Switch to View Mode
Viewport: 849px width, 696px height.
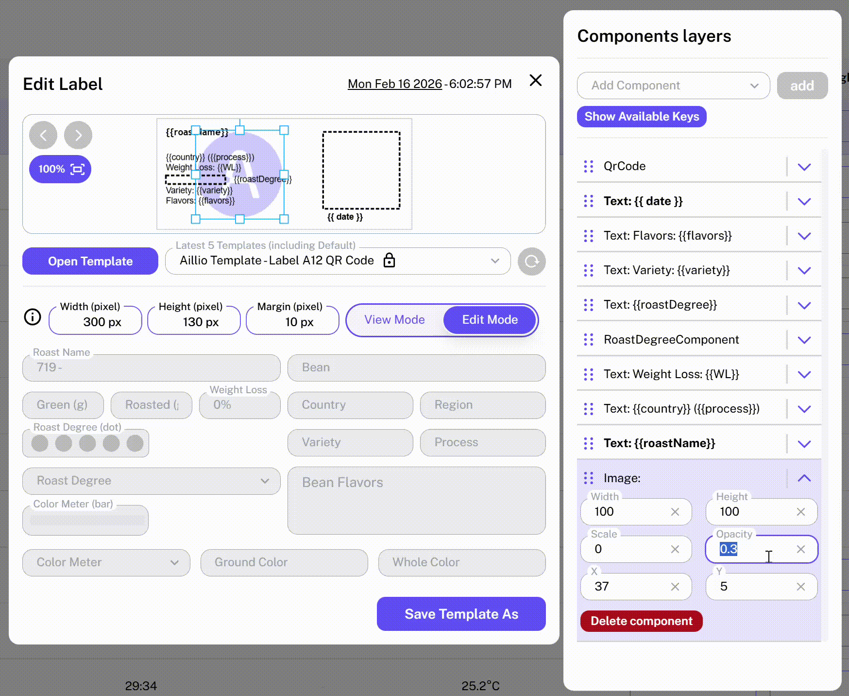[394, 320]
